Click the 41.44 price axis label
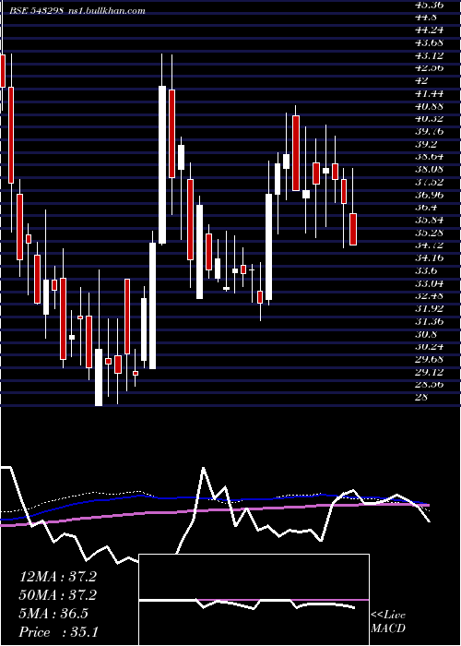 (429, 93)
